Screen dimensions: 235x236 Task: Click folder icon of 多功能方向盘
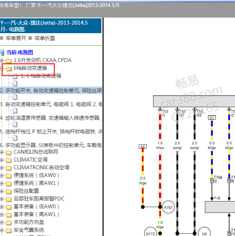click(9, 223)
